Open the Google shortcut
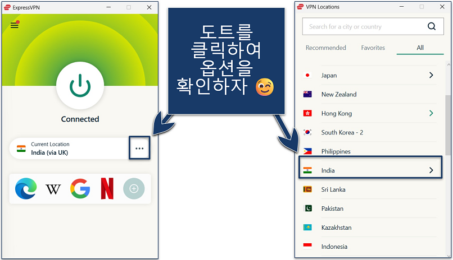 tap(80, 189)
